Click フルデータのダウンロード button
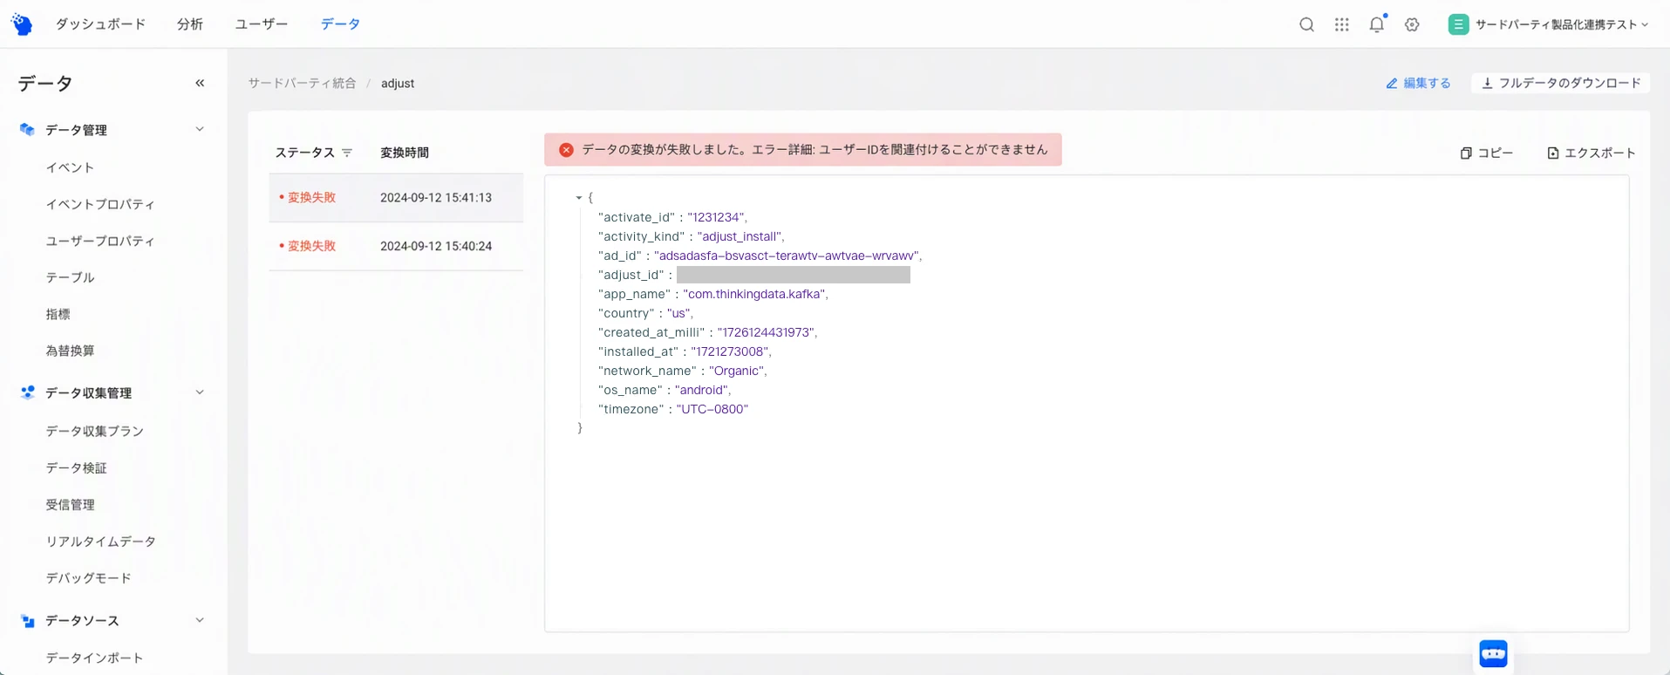The image size is (1670, 675). pyautogui.click(x=1561, y=83)
